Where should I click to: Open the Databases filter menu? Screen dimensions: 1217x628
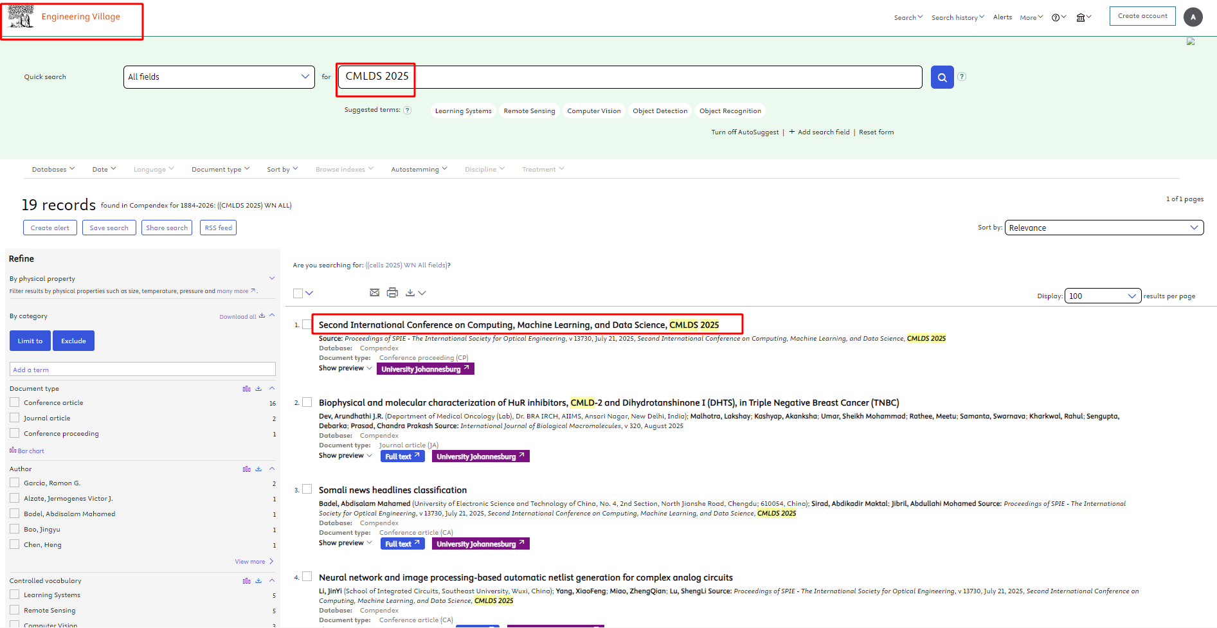53,169
